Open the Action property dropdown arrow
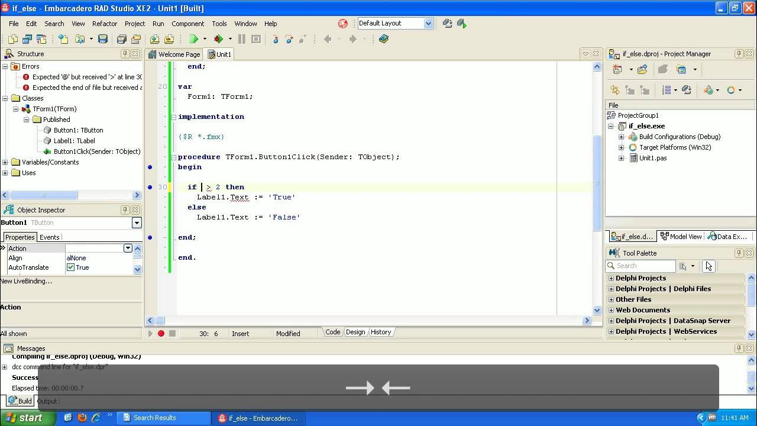Viewport: 757px width, 426px height. coord(128,248)
